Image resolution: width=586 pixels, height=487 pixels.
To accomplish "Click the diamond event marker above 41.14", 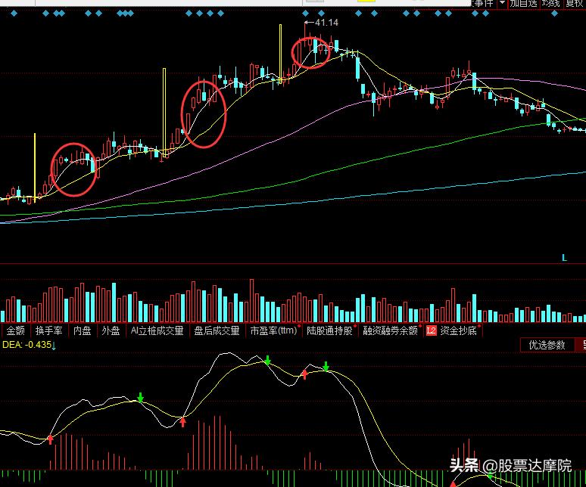I will pyautogui.click(x=305, y=14).
